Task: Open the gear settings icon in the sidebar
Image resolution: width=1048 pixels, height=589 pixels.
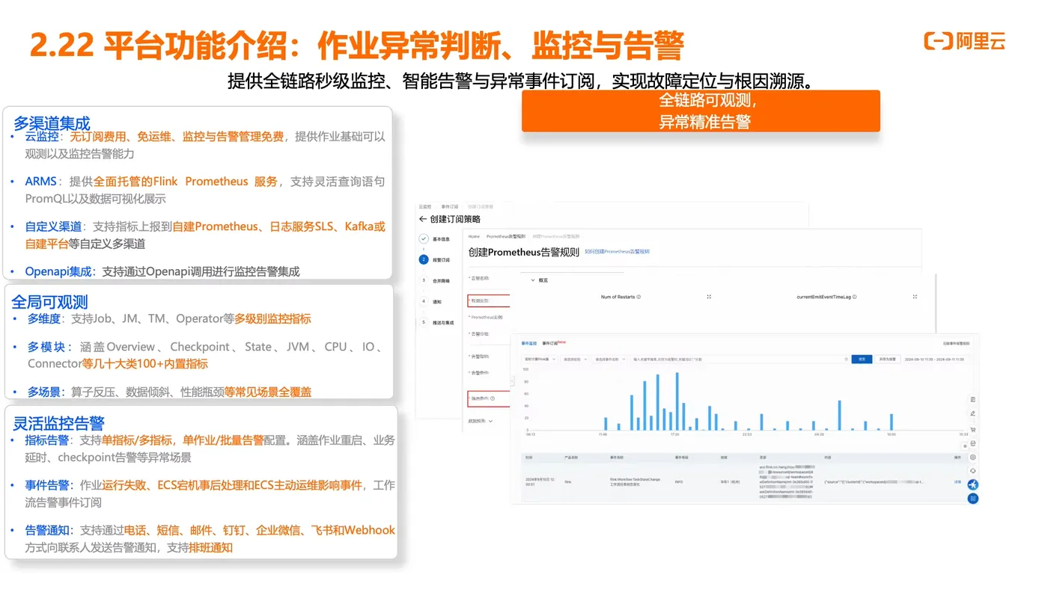Action: 973,457
